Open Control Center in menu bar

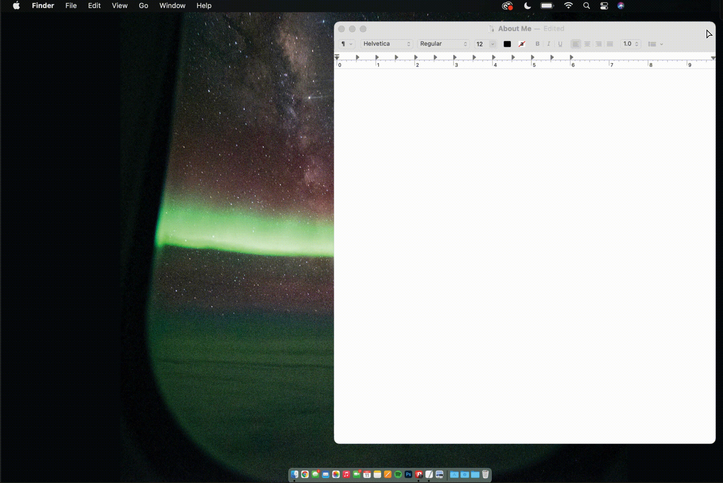click(x=604, y=6)
